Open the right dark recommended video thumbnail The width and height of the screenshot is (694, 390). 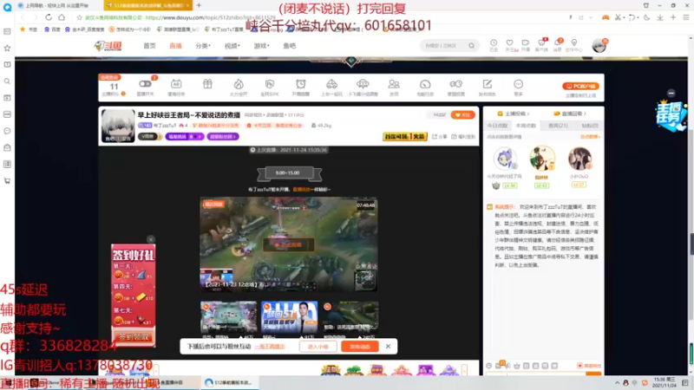click(x=350, y=316)
